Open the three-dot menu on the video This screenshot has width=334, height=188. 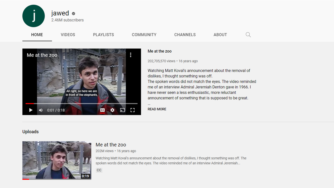pos(131,55)
